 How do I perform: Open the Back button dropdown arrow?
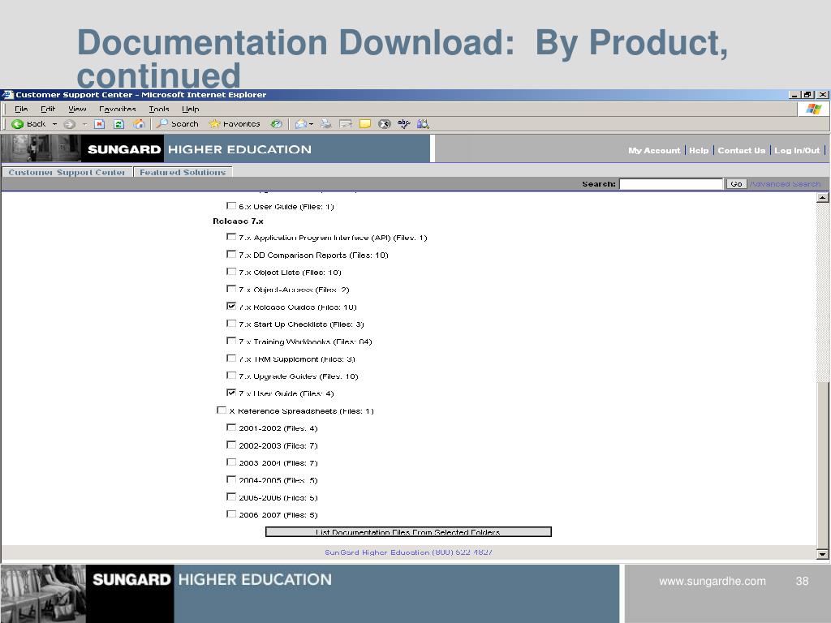[54, 124]
